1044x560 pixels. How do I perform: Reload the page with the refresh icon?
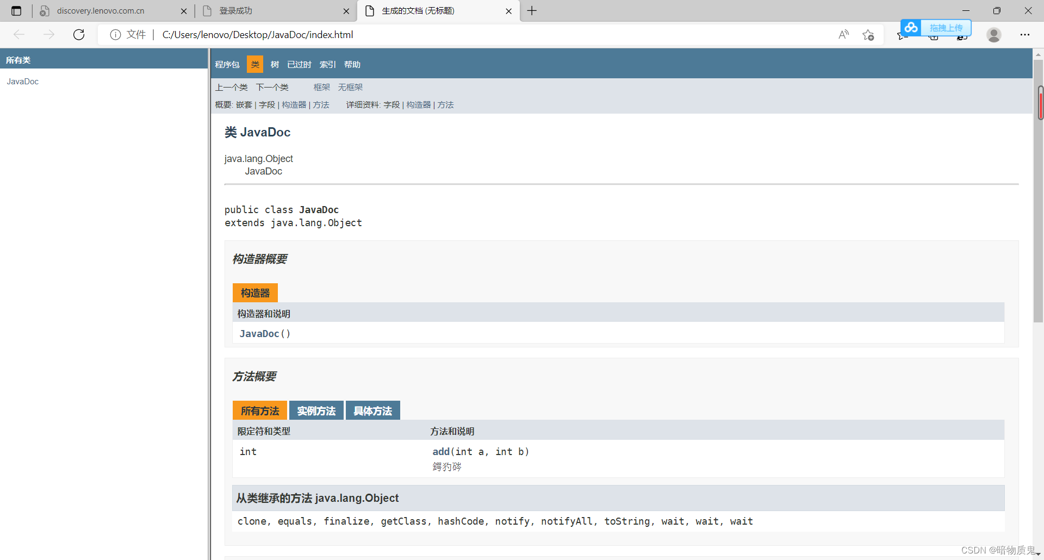(79, 35)
